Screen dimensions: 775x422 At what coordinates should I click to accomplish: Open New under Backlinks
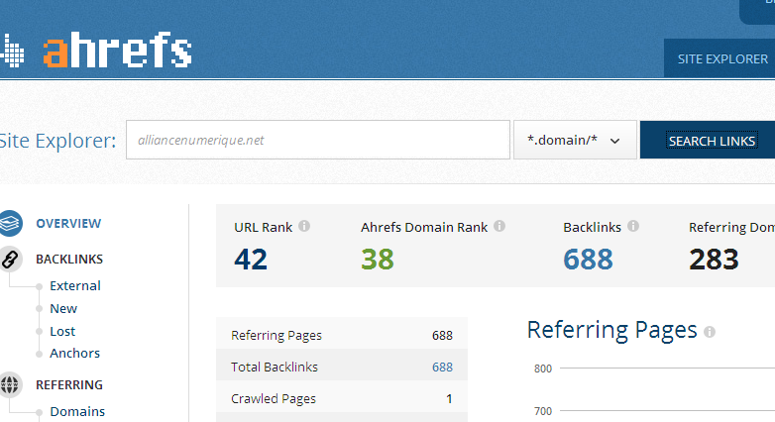[63, 308]
